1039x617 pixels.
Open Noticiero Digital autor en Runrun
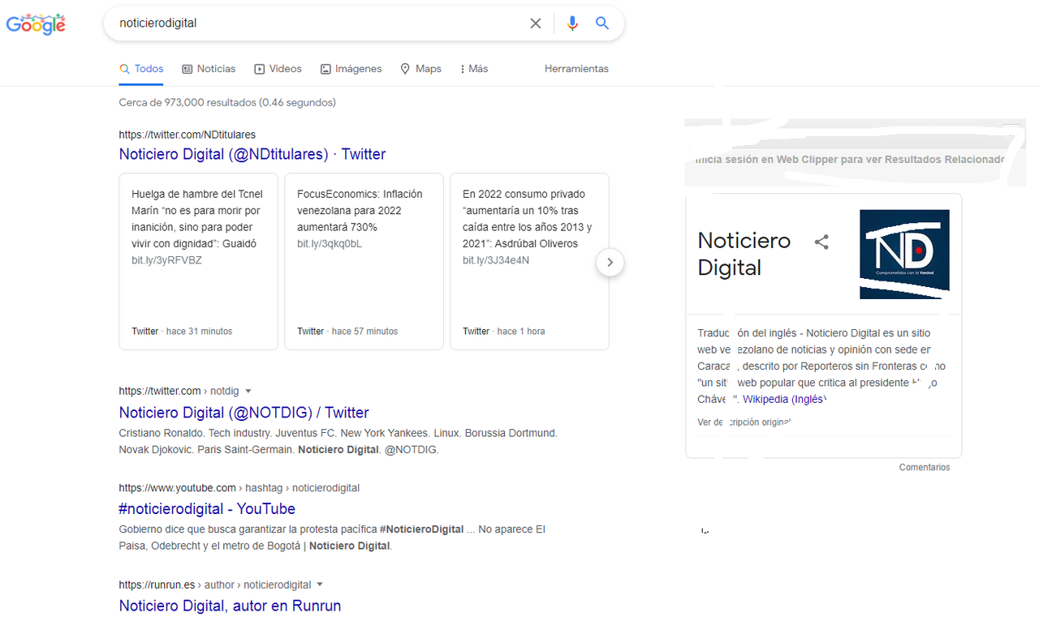click(x=230, y=606)
